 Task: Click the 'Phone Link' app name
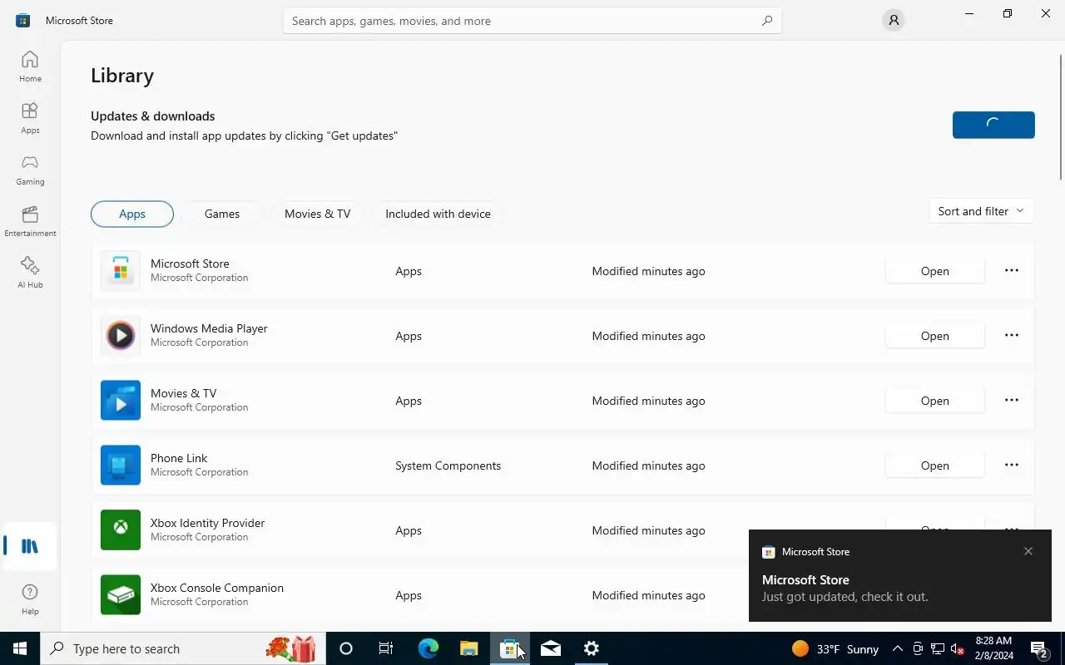click(x=179, y=458)
